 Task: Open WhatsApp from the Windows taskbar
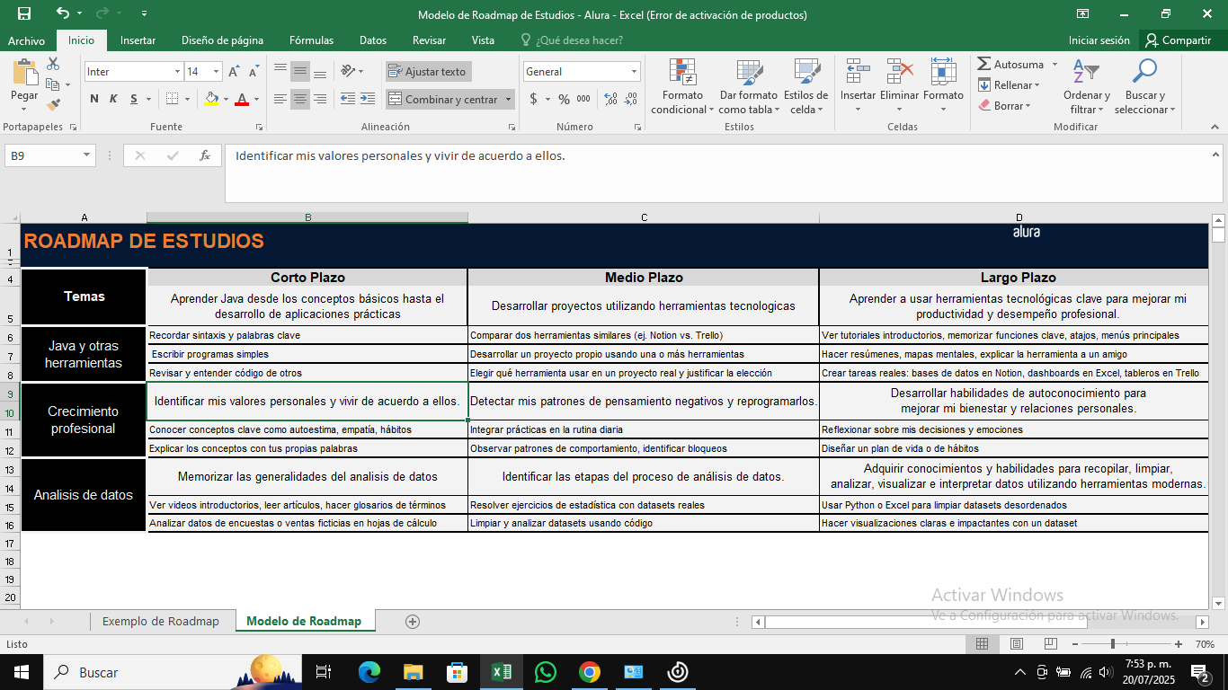click(546, 672)
